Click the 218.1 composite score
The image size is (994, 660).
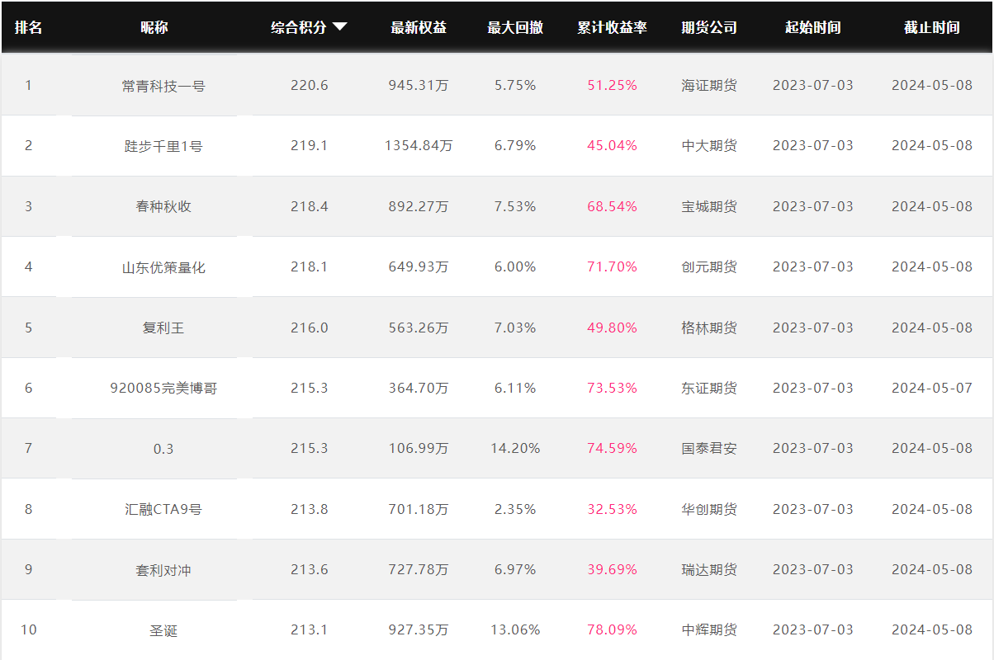(310, 266)
